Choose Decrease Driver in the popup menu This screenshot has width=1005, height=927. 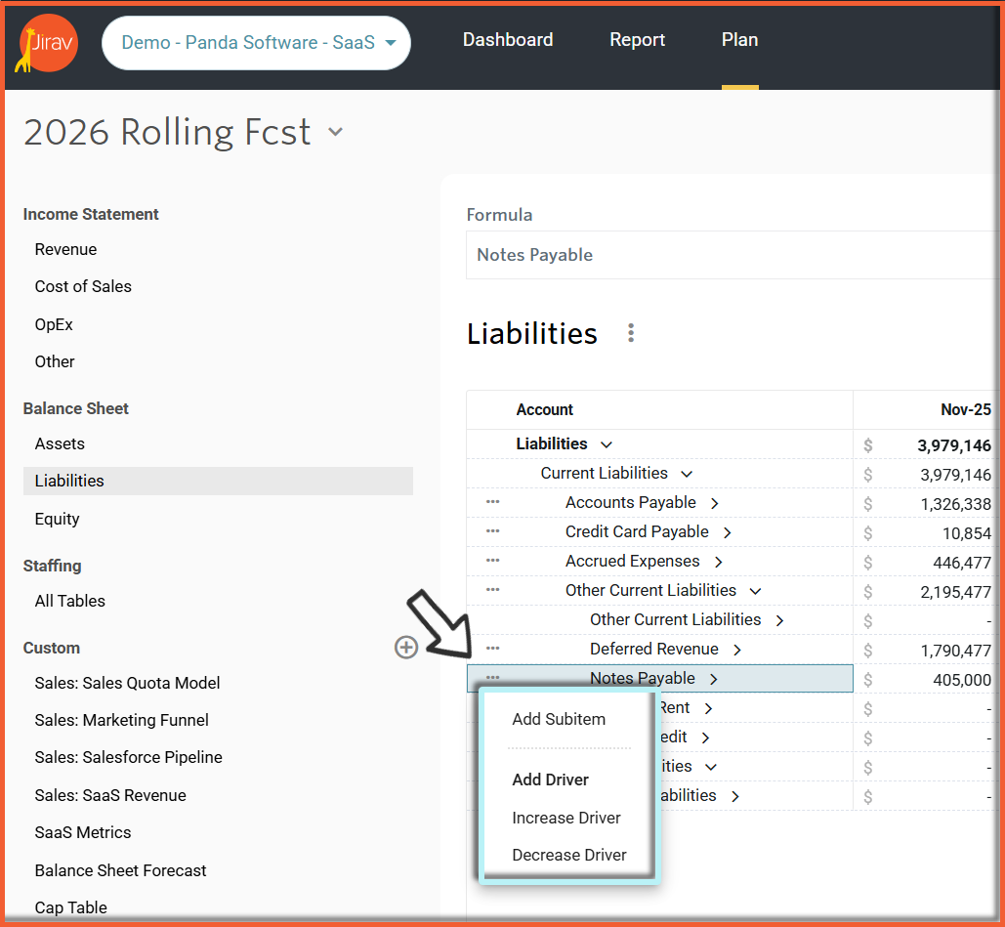(569, 855)
